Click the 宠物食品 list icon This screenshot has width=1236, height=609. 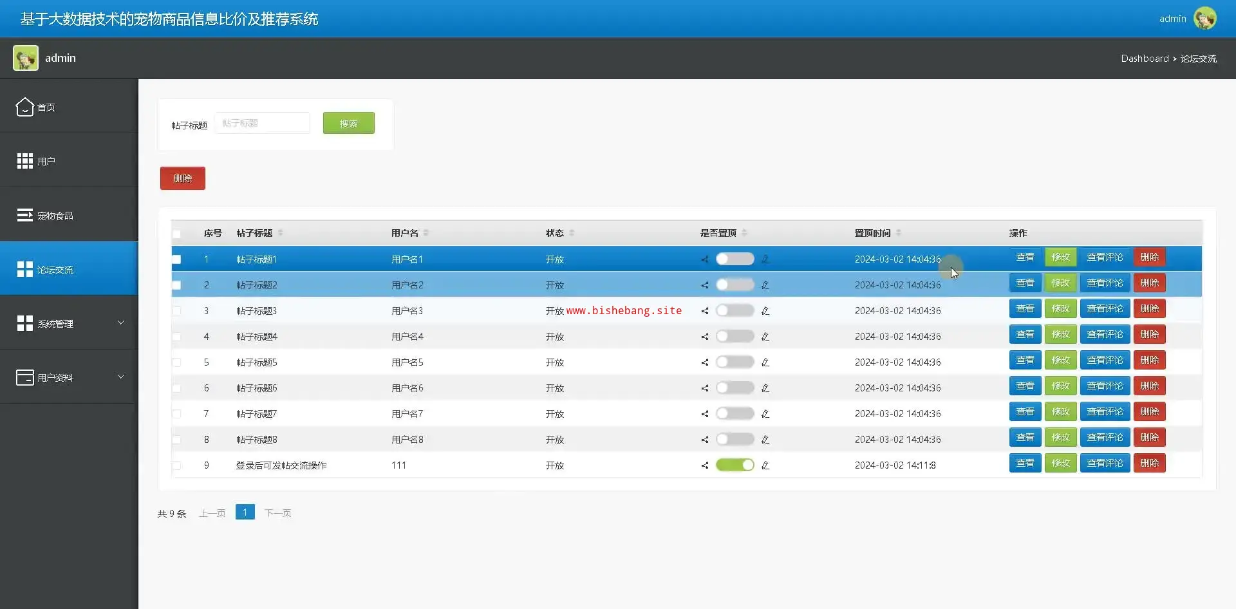(x=24, y=215)
